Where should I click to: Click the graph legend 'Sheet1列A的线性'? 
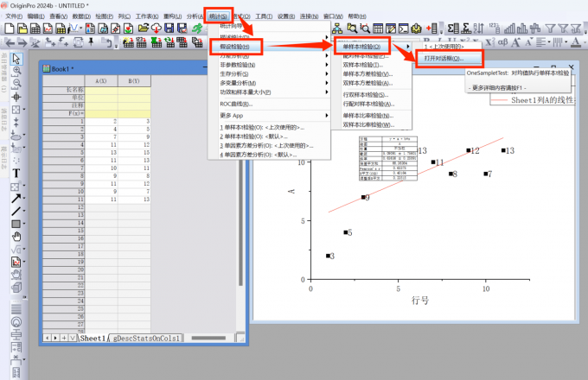[x=533, y=100]
